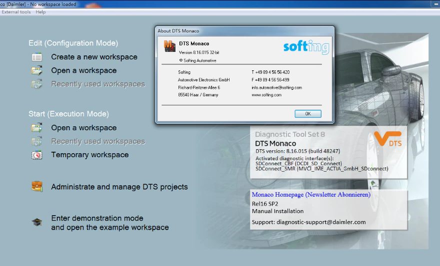
Task: Click the Temporary workspace clock icon
Action: click(x=37, y=155)
